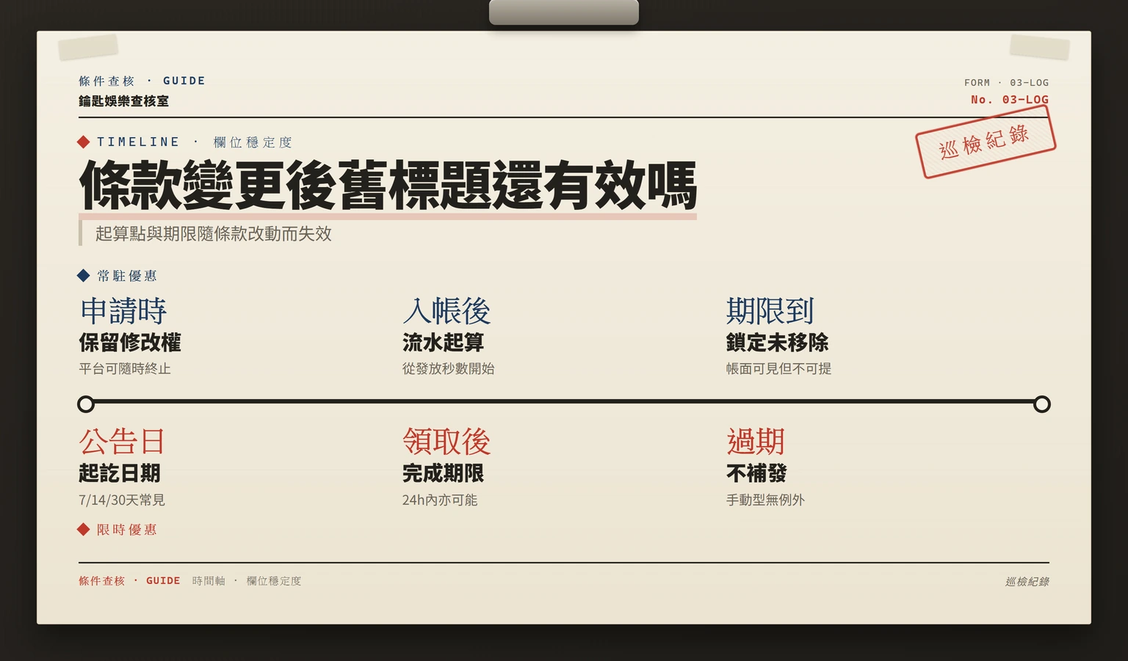This screenshot has height=661, width=1128.
Task: Select the right endpoint circle of the timeline
Action: click(x=1042, y=404)
